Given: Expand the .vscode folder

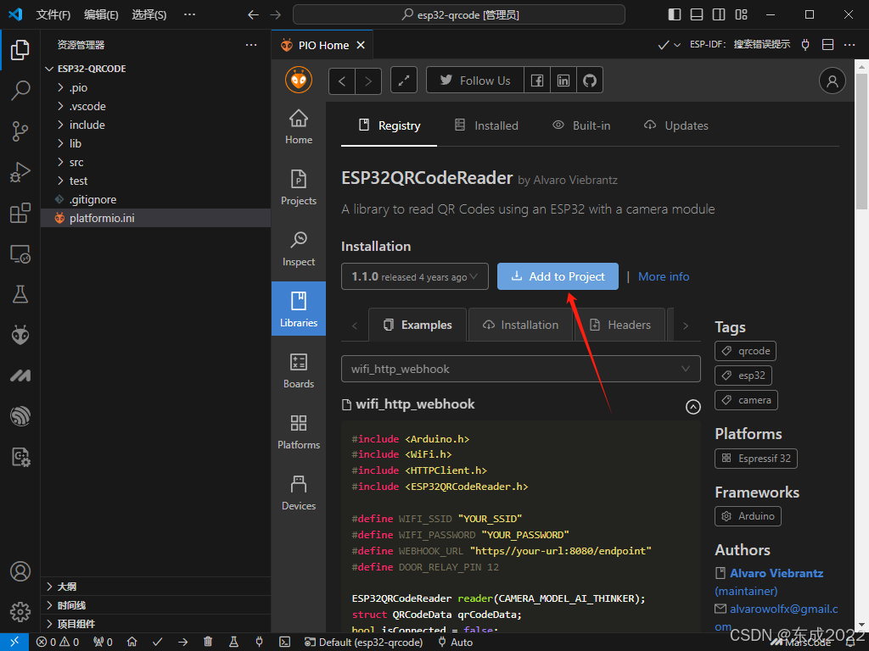Looking at the screenshot, I should pyautogui.click(x=156, y=106).
